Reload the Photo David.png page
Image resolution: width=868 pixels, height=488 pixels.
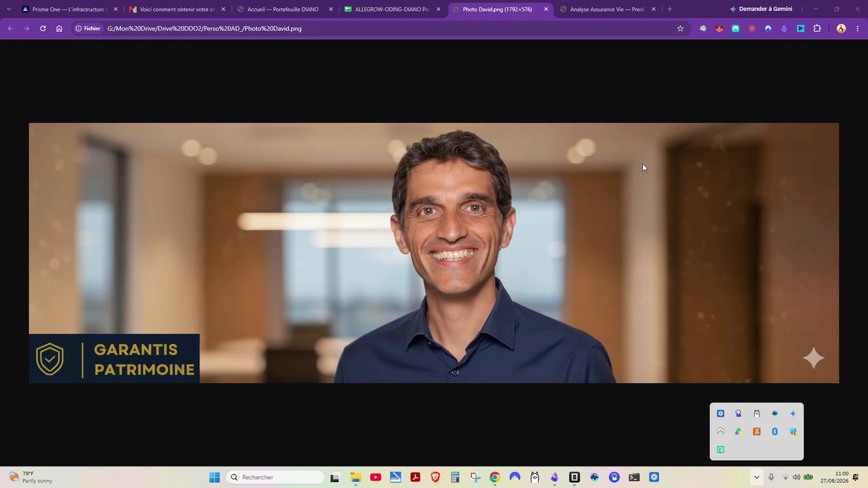tap(43, 28)
